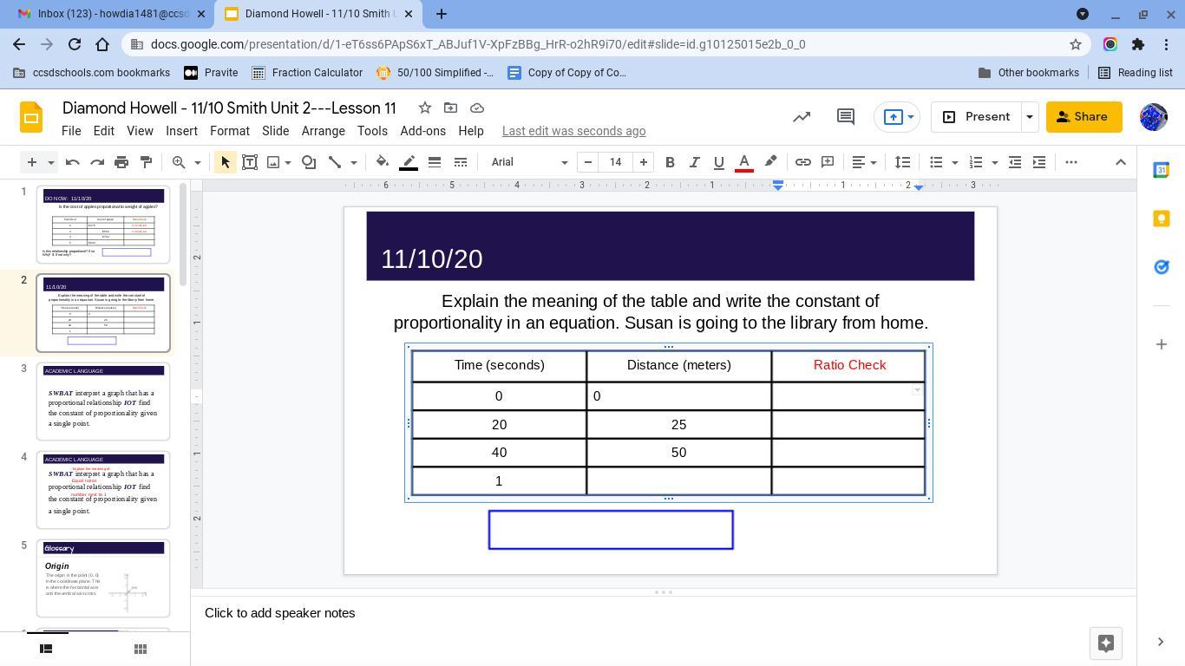Select slide 3 thumbnail Academic Language
This screenshot has height=666, width=1185.
103,402
